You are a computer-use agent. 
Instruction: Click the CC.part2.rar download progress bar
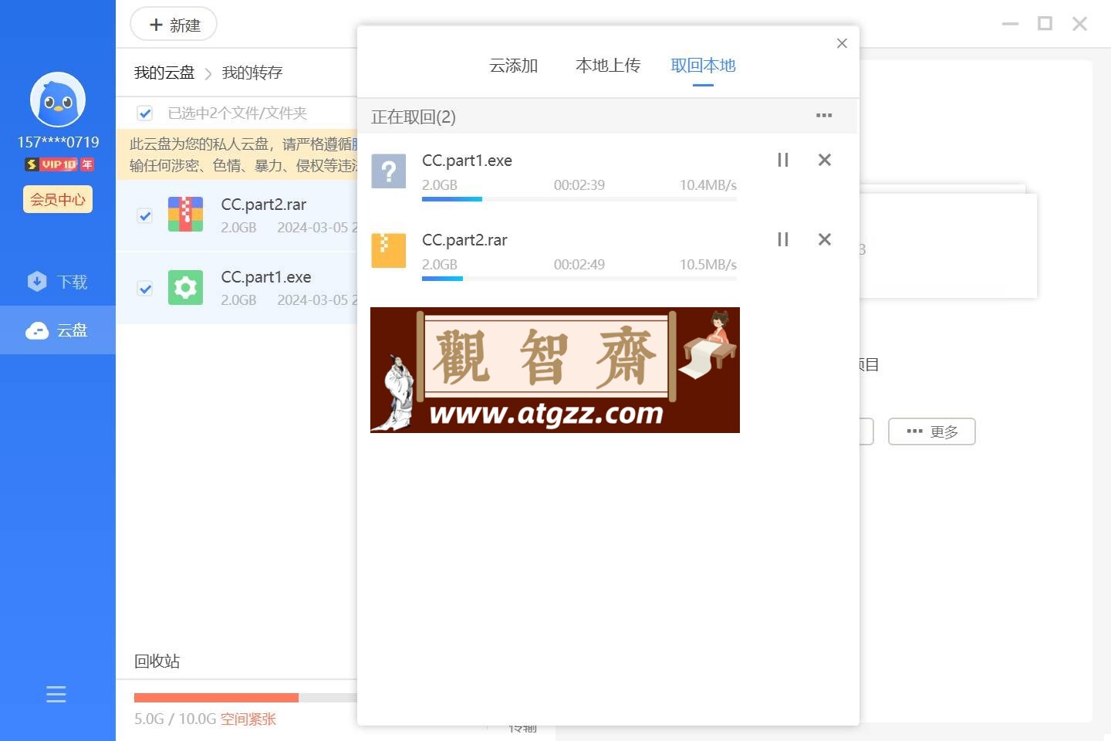(579, 279)
